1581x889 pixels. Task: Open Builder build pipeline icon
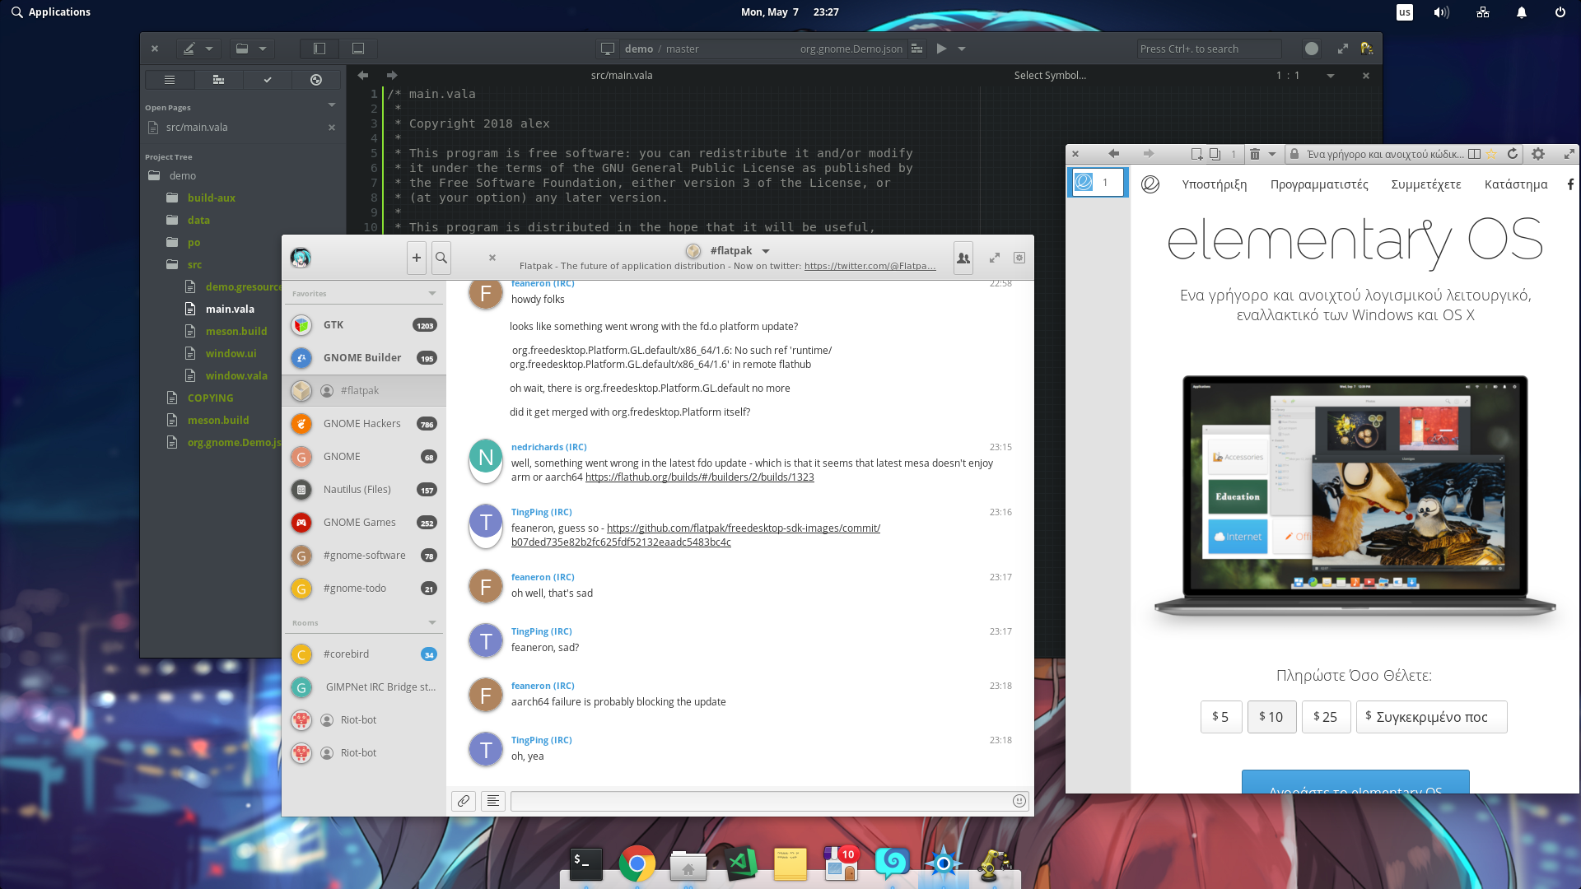[916, 49]
